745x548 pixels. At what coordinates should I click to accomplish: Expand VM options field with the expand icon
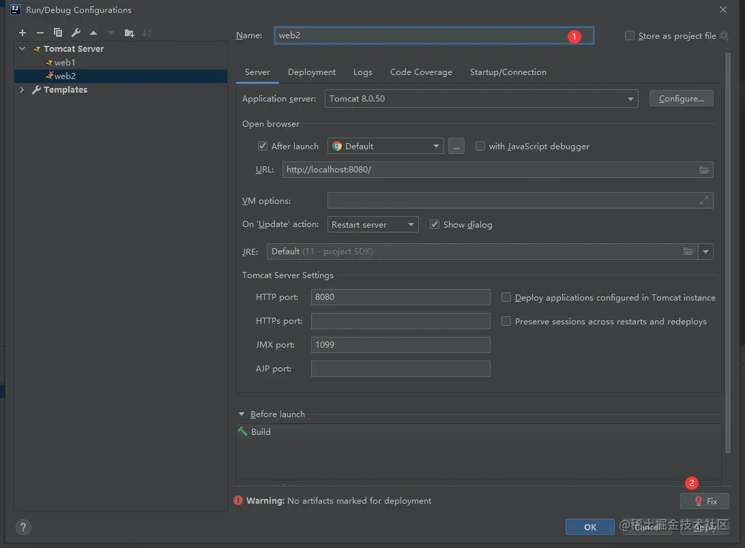(x=703, y=201)
